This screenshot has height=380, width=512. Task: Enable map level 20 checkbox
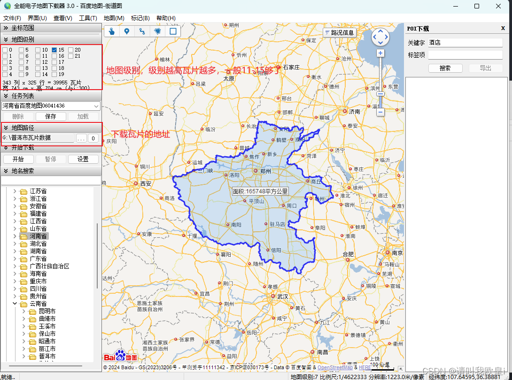coord(70,50)
